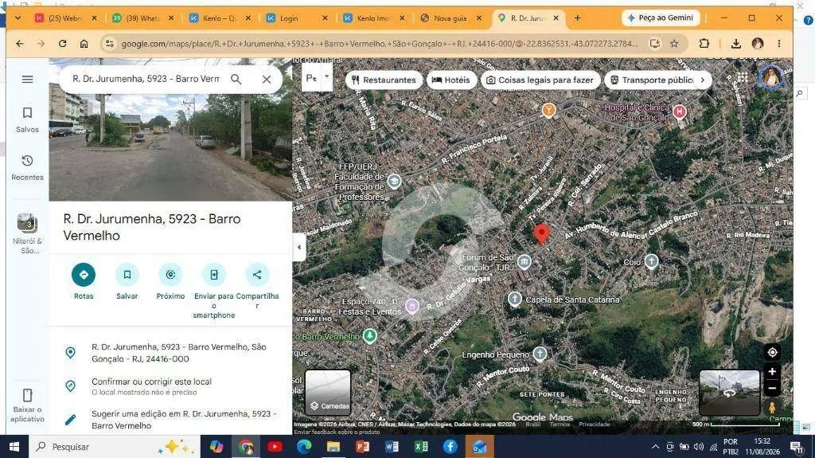Click the Street View pegman
This screenshot has width=815, height=458.
[x=772, y=408]
